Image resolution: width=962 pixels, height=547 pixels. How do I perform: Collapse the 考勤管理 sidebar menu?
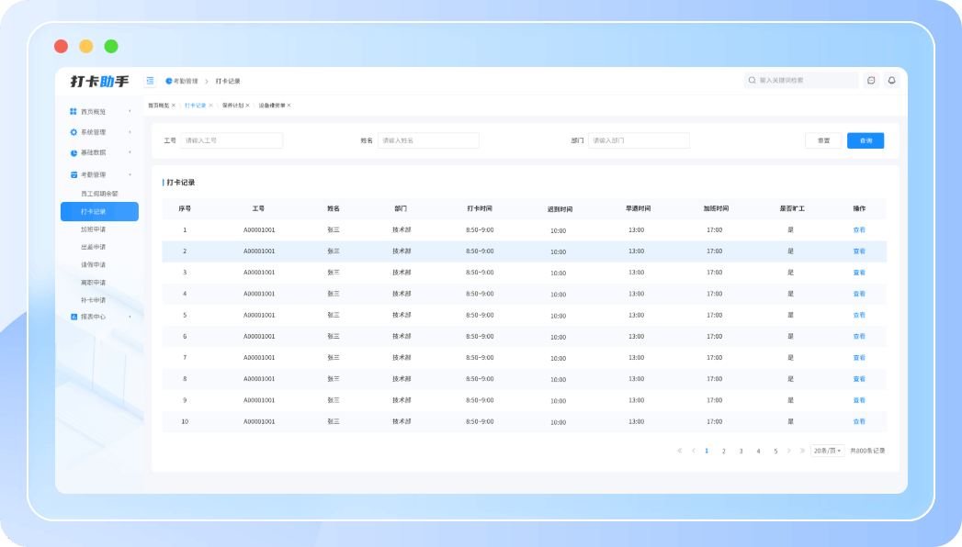130,174
